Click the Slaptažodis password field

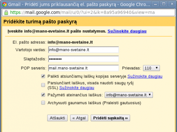pos(84,59)
